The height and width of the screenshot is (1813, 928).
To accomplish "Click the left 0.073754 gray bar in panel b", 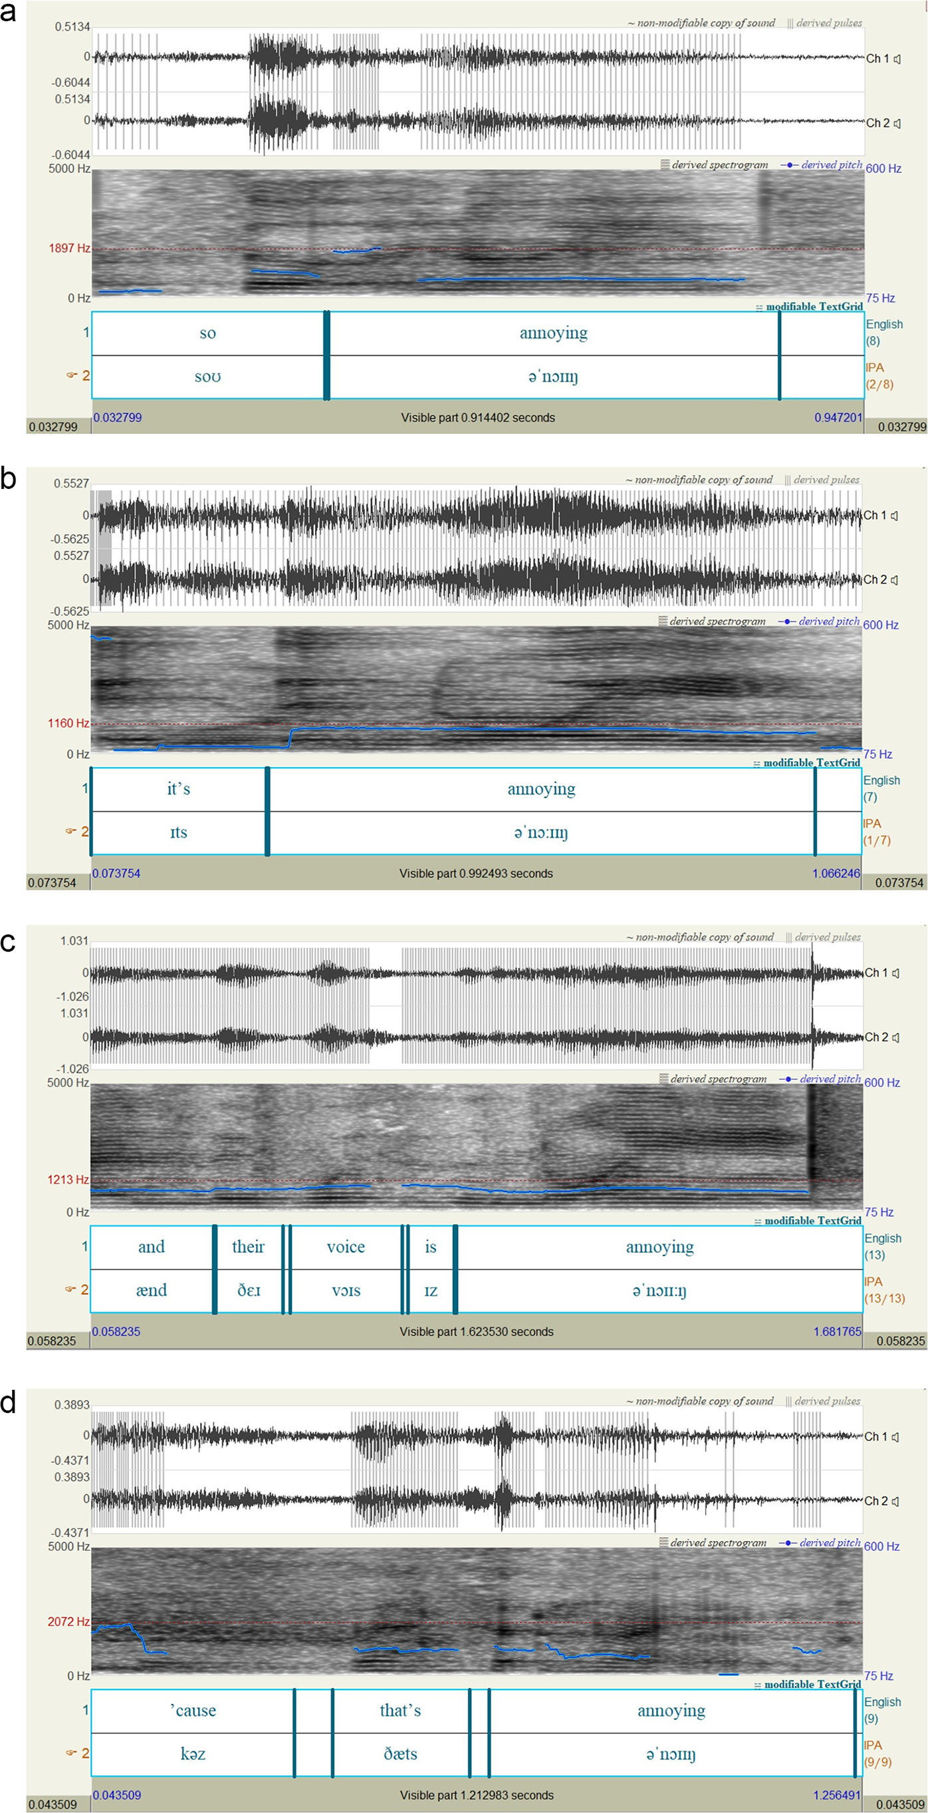I will click(x=58, y=883).
